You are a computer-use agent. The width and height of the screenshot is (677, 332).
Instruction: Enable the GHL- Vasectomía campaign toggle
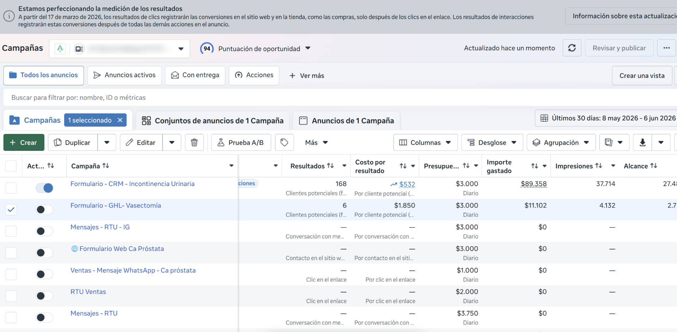[44, 210]
